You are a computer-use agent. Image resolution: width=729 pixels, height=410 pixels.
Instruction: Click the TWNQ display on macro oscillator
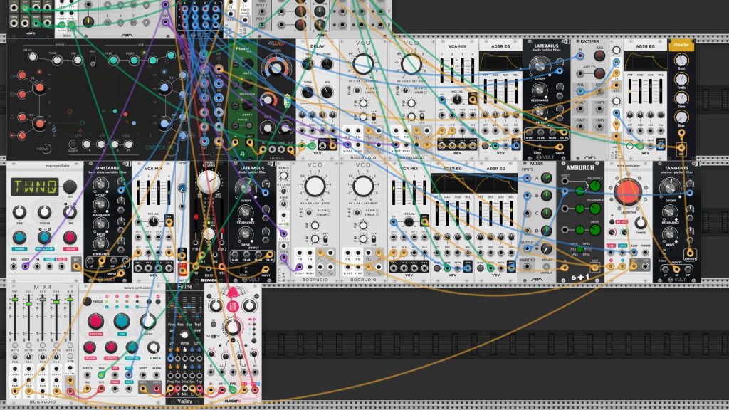tap(36, 187)
